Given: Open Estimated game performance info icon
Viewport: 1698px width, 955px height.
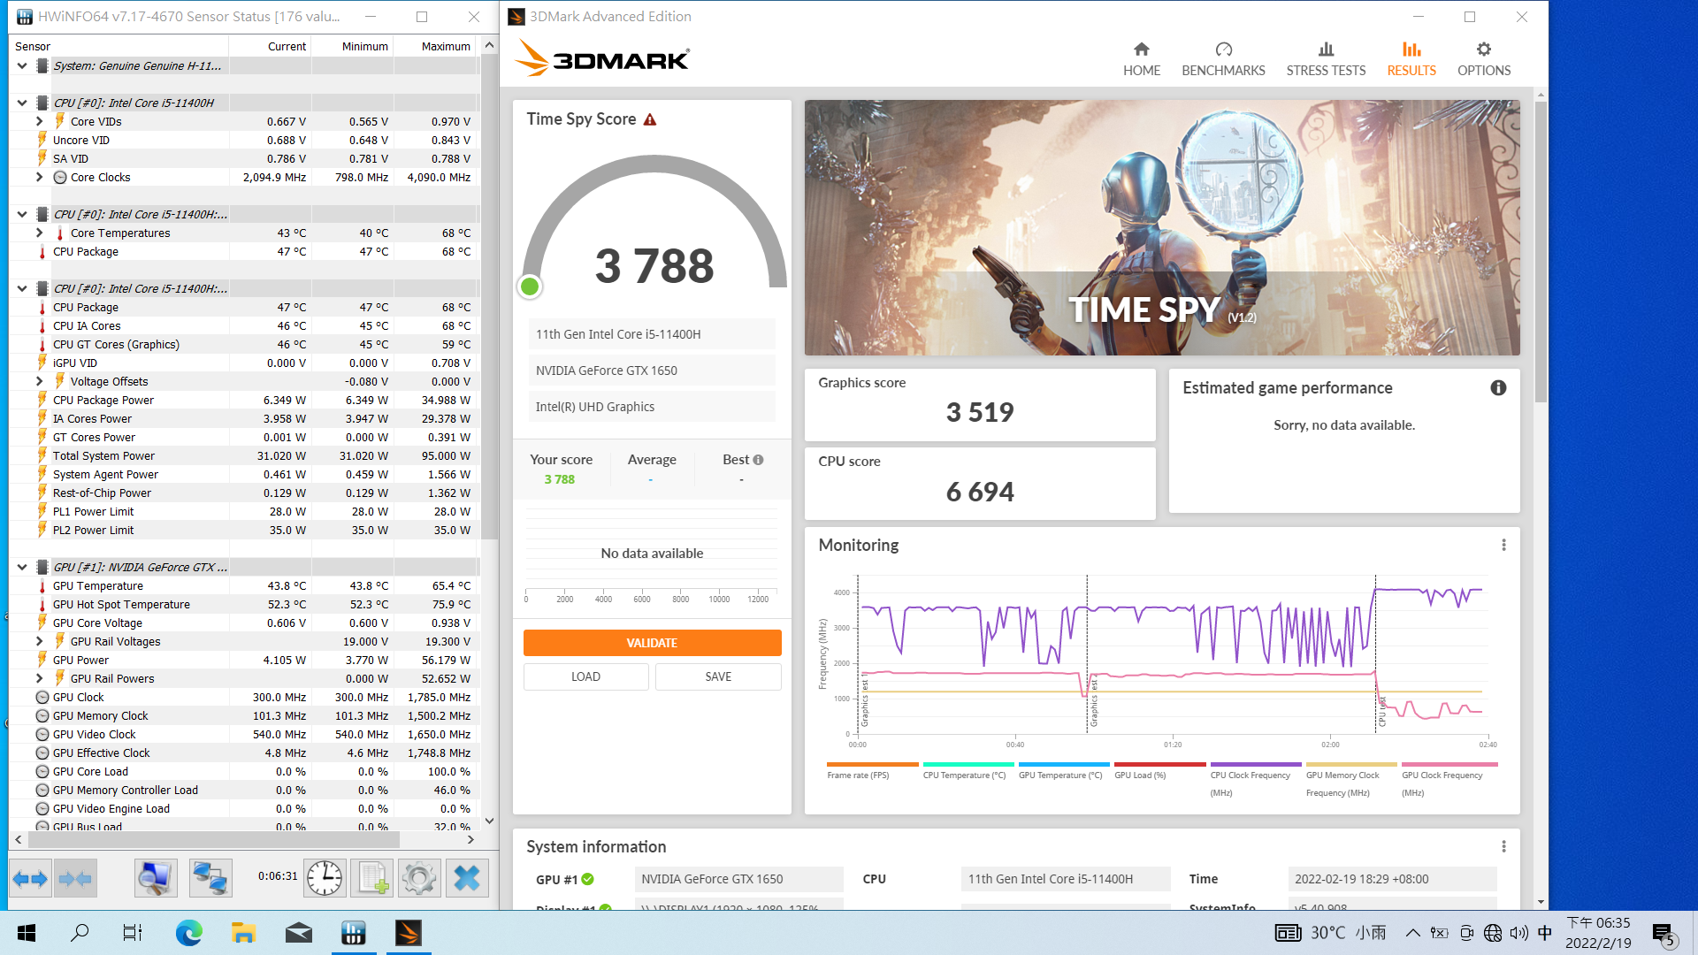Looking at the screenshot, I should pyautogui.click(x=1498, y=388).
